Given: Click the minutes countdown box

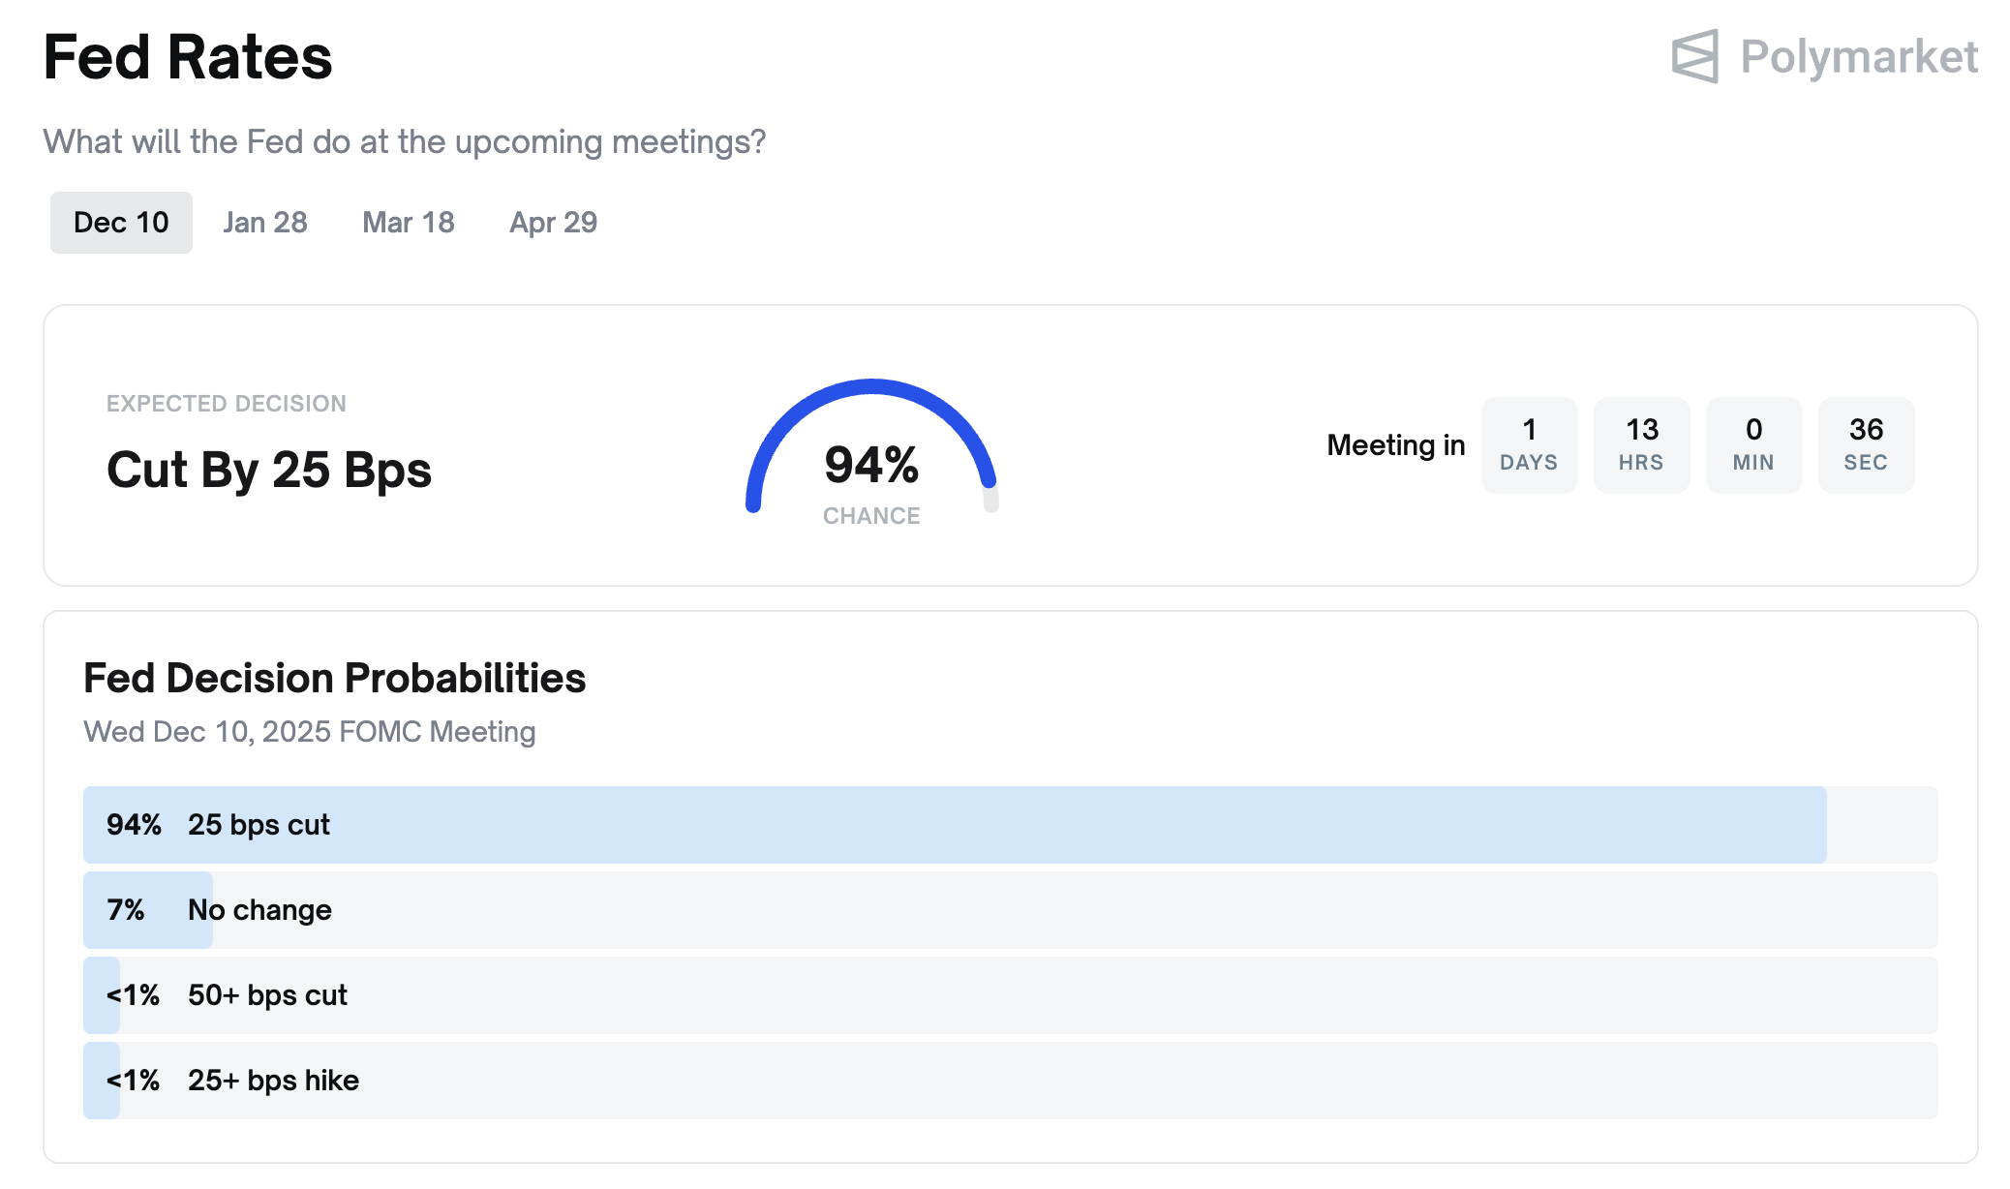Looking at the screenshot, I should (x=1753, y=445).
